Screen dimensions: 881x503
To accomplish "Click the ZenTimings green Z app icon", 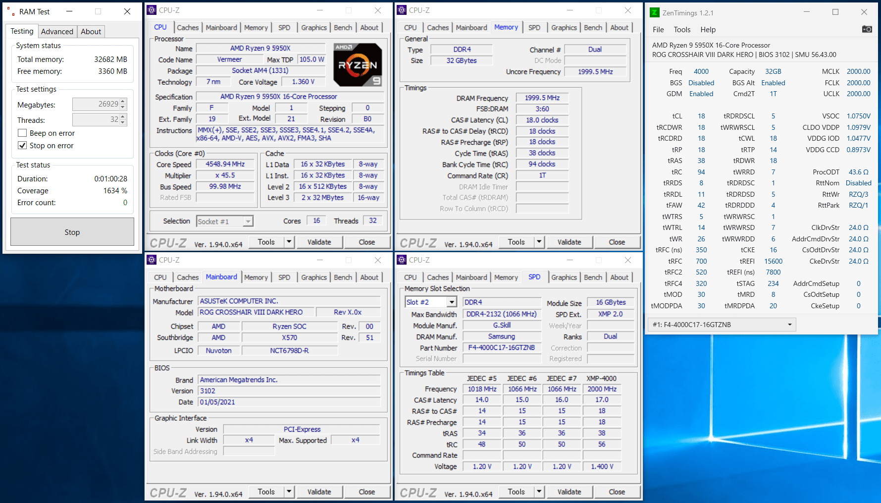I will (x=655, y=13).
